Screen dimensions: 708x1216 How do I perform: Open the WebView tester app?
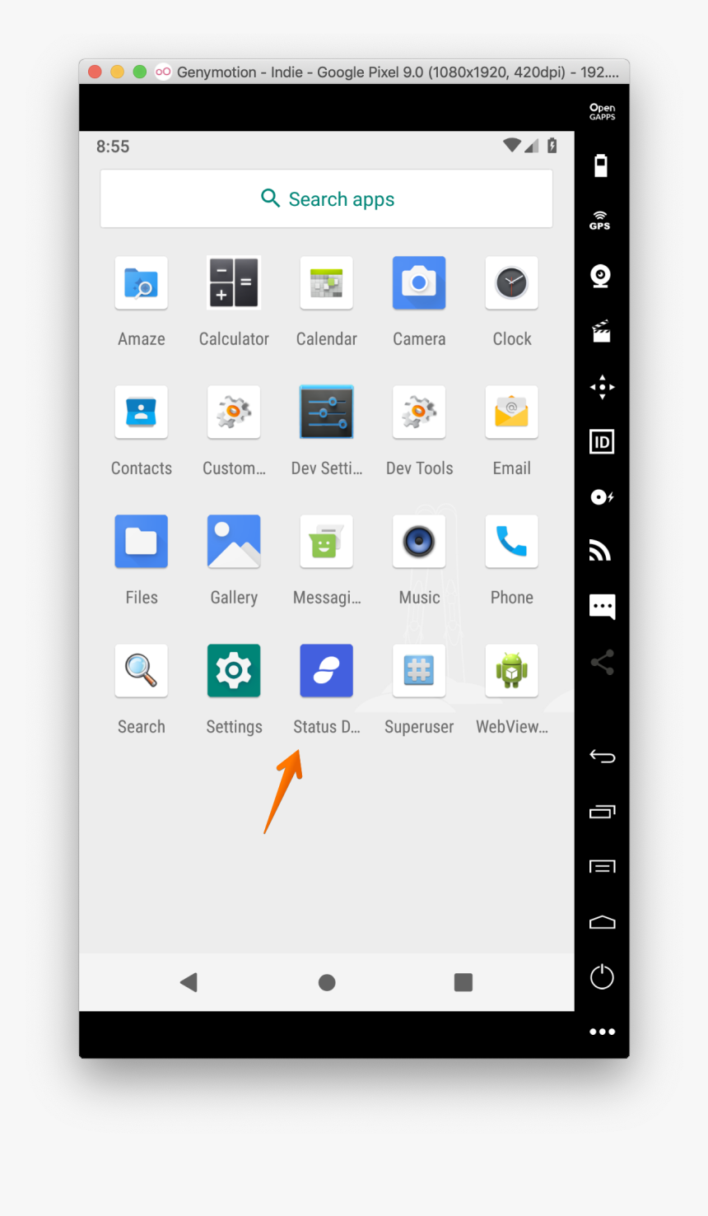pyautogui.click(x=512, y=671)
